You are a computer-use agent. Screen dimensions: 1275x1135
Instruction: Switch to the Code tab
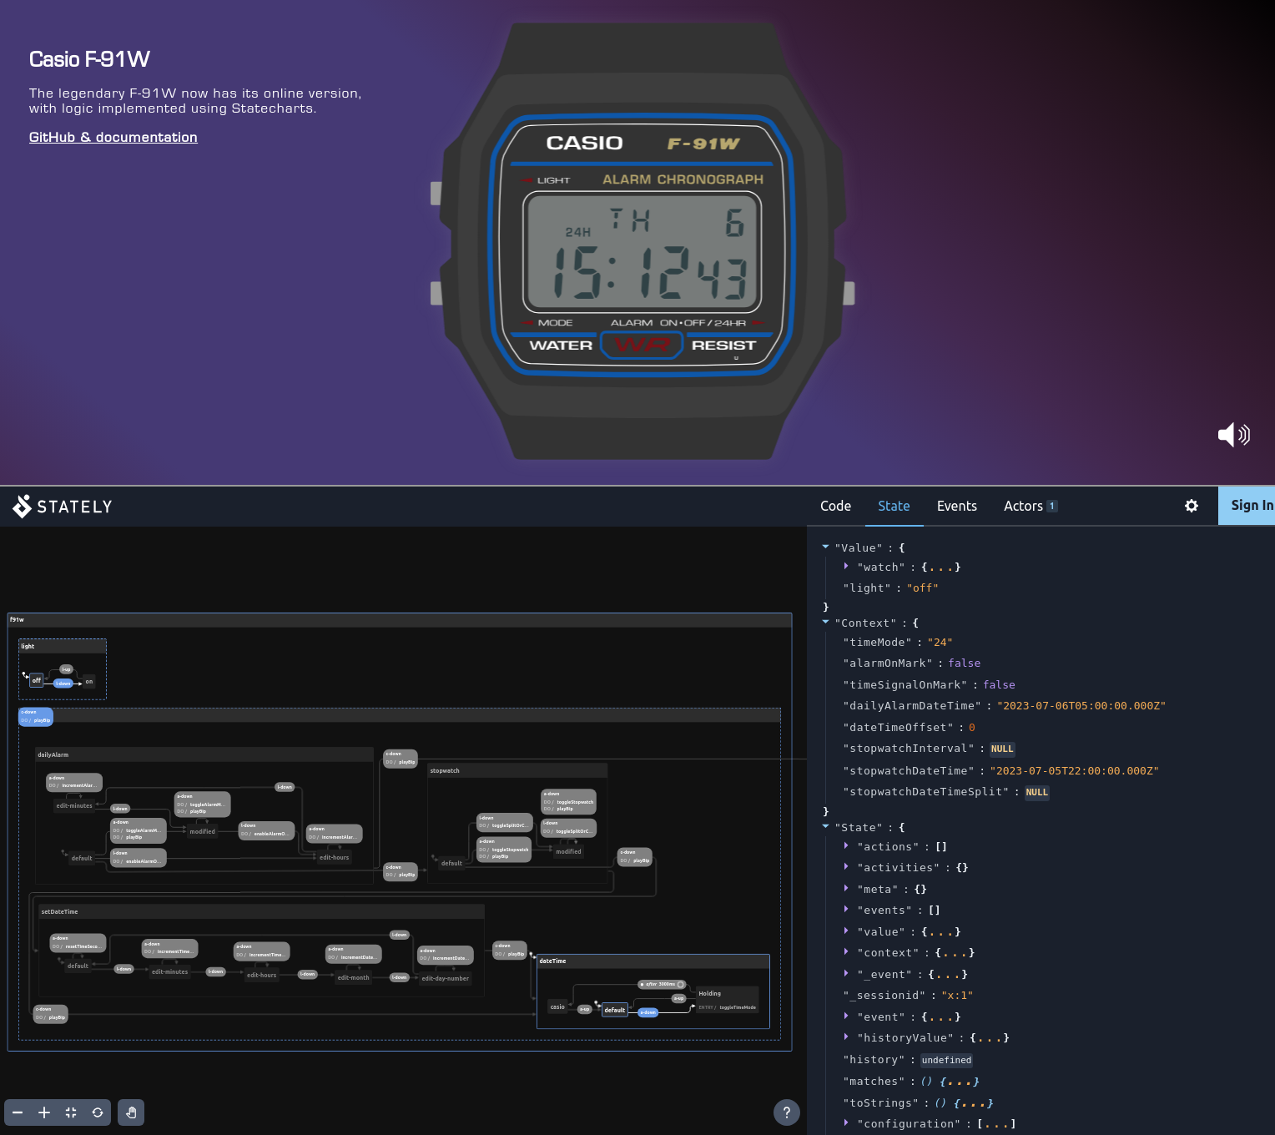click(x=835, y=506)
